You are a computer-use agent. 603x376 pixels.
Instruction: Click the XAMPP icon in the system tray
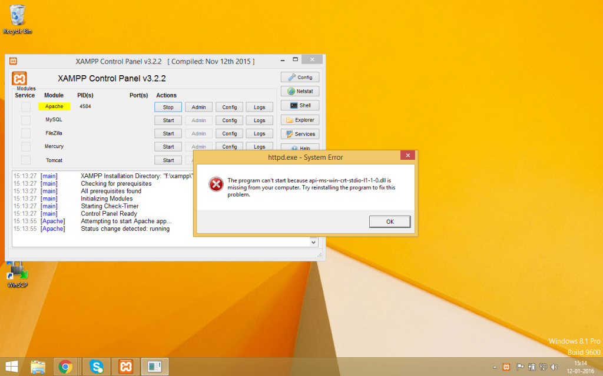(x=506, y=366)
